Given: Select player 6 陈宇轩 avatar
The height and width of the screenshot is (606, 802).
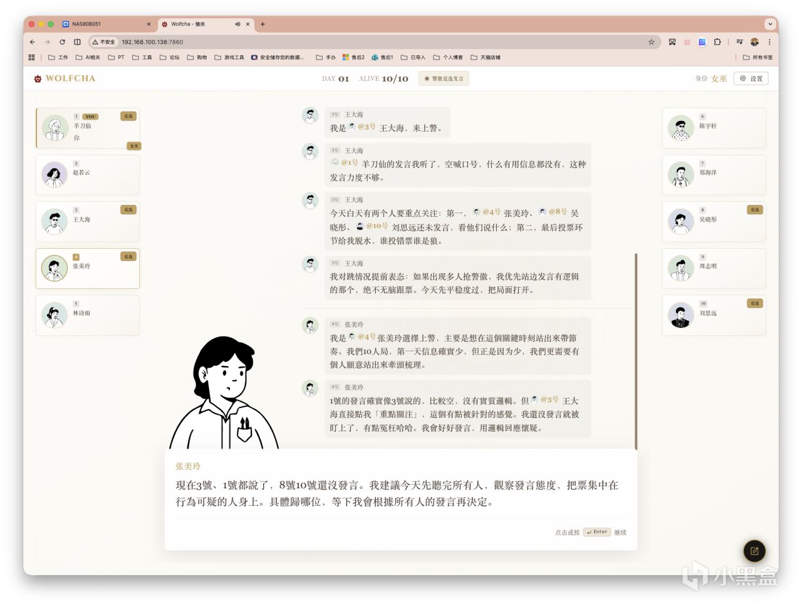Looking at the screenshot, I should click(680, 128).
